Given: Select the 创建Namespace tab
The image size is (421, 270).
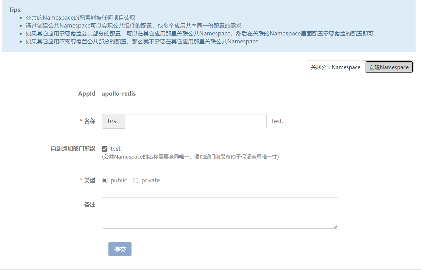Looking at the screenshot, I should 389,67.
